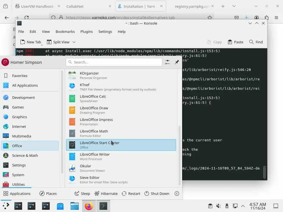This screenshot has width=283, height=212.
Task: Launch KTnef TNEF File Viewer
Action: (x=121, y=87)
